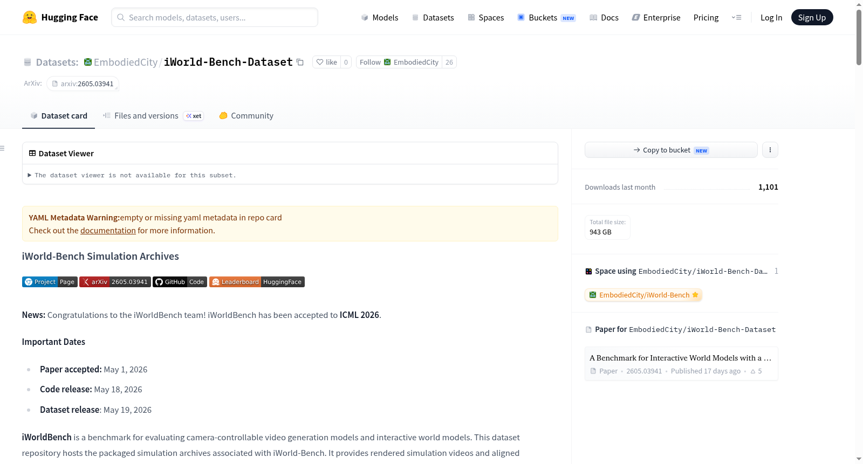This screenshot has width=863, height=464.
Task: Open the EmbodiedCity/iWorld-Bench space chip
Action: (643, 295)
